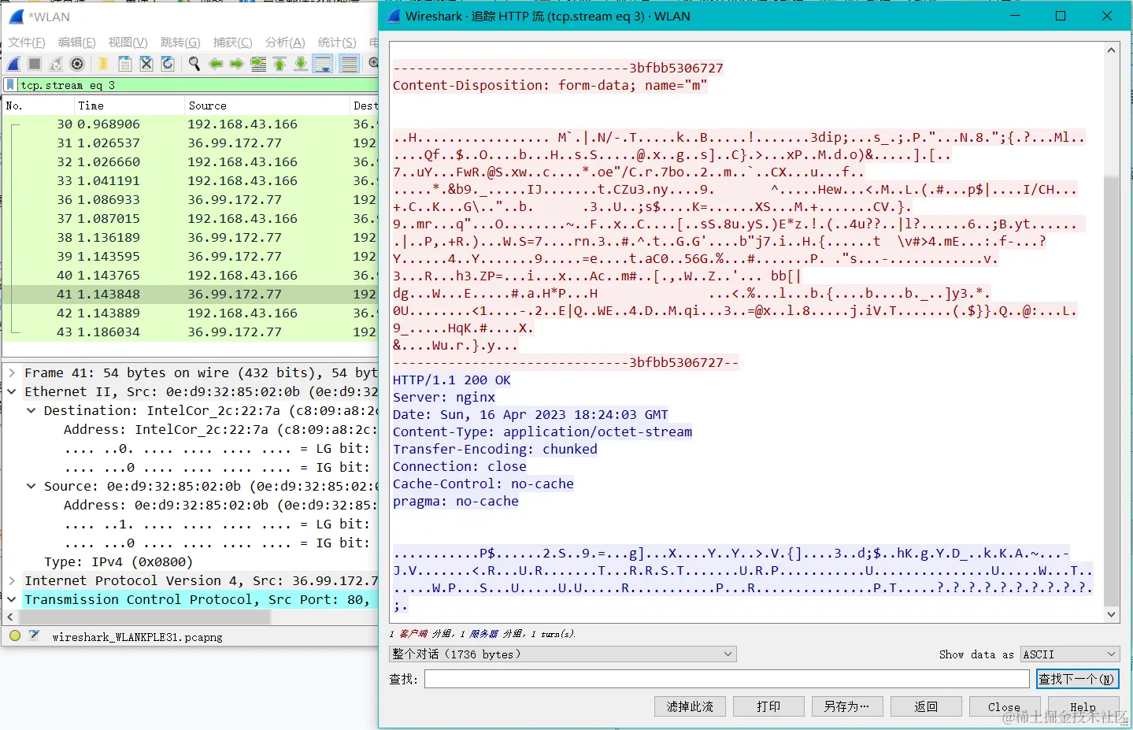Click the display filter bookmark icon

point(10,85)
